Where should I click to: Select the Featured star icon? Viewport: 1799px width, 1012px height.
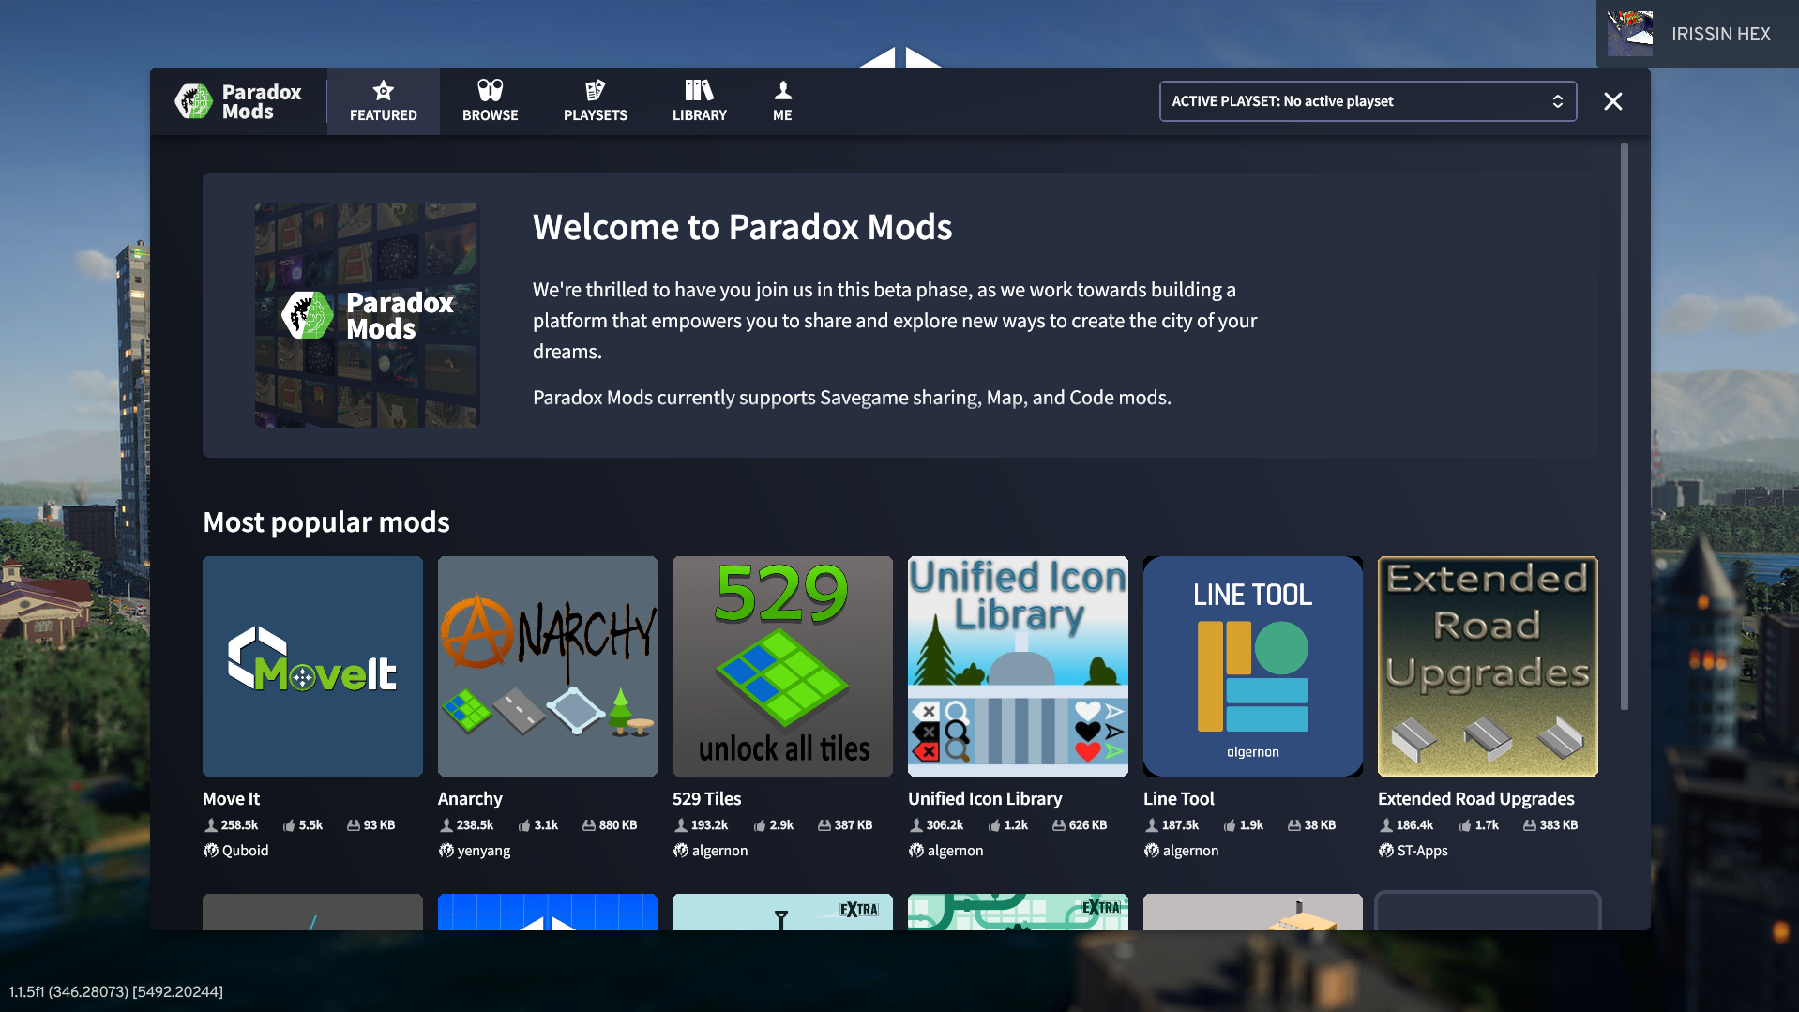(x=383, y=90)
